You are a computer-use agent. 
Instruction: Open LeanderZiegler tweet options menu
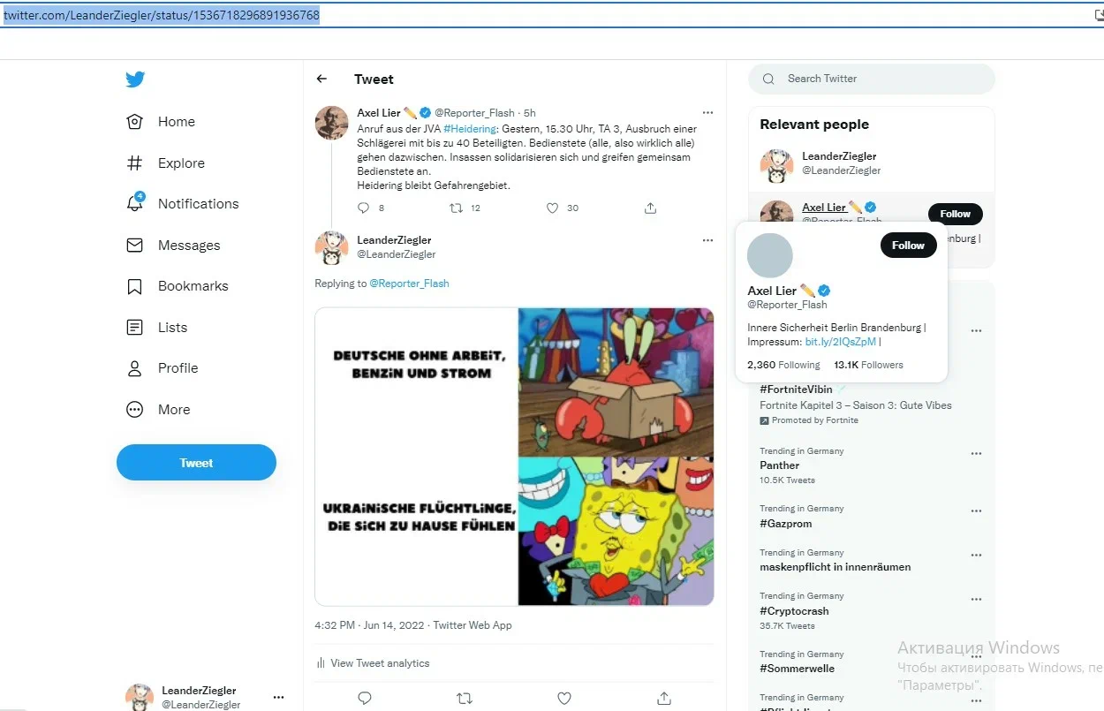click(x=707, y=240)
